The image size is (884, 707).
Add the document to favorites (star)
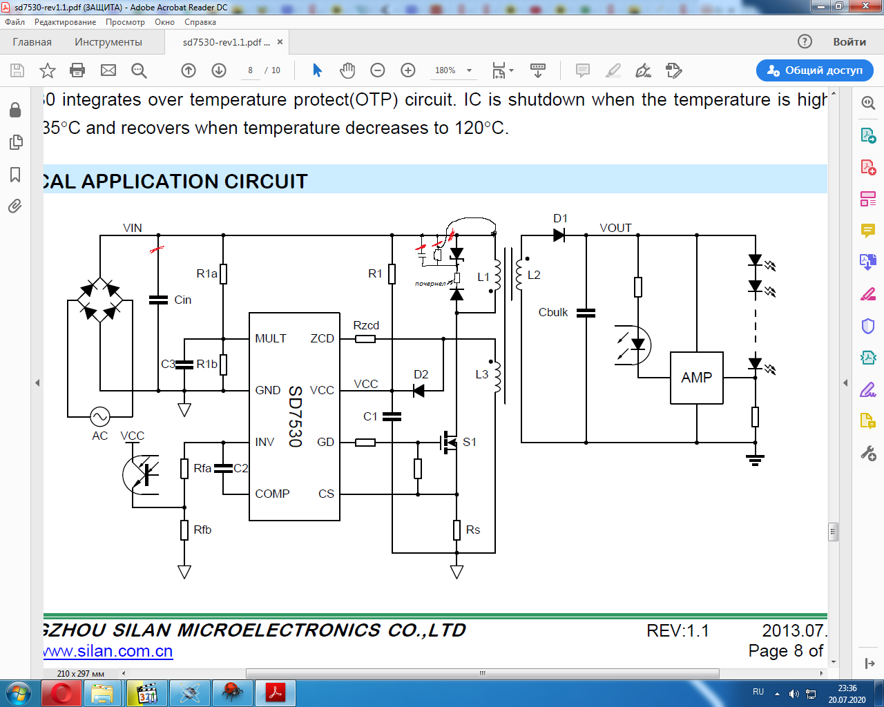(48, 70)
